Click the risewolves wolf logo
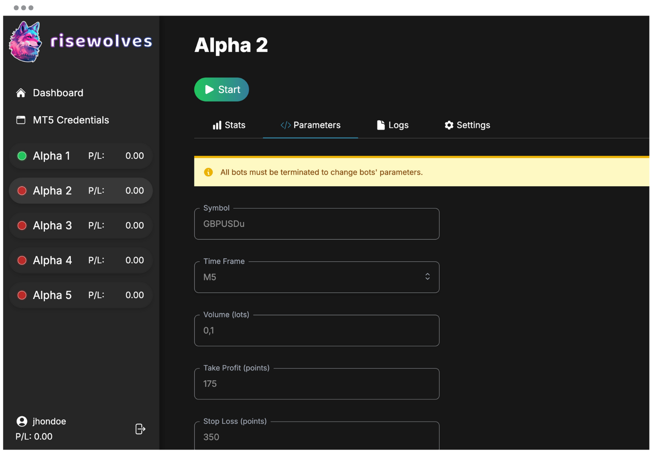Viewport: 653px width, 453px height. pos(25,42)
